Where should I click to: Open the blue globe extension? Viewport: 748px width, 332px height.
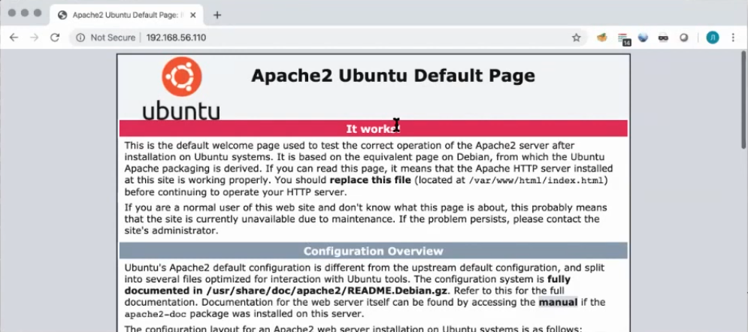tap(643, 38)
